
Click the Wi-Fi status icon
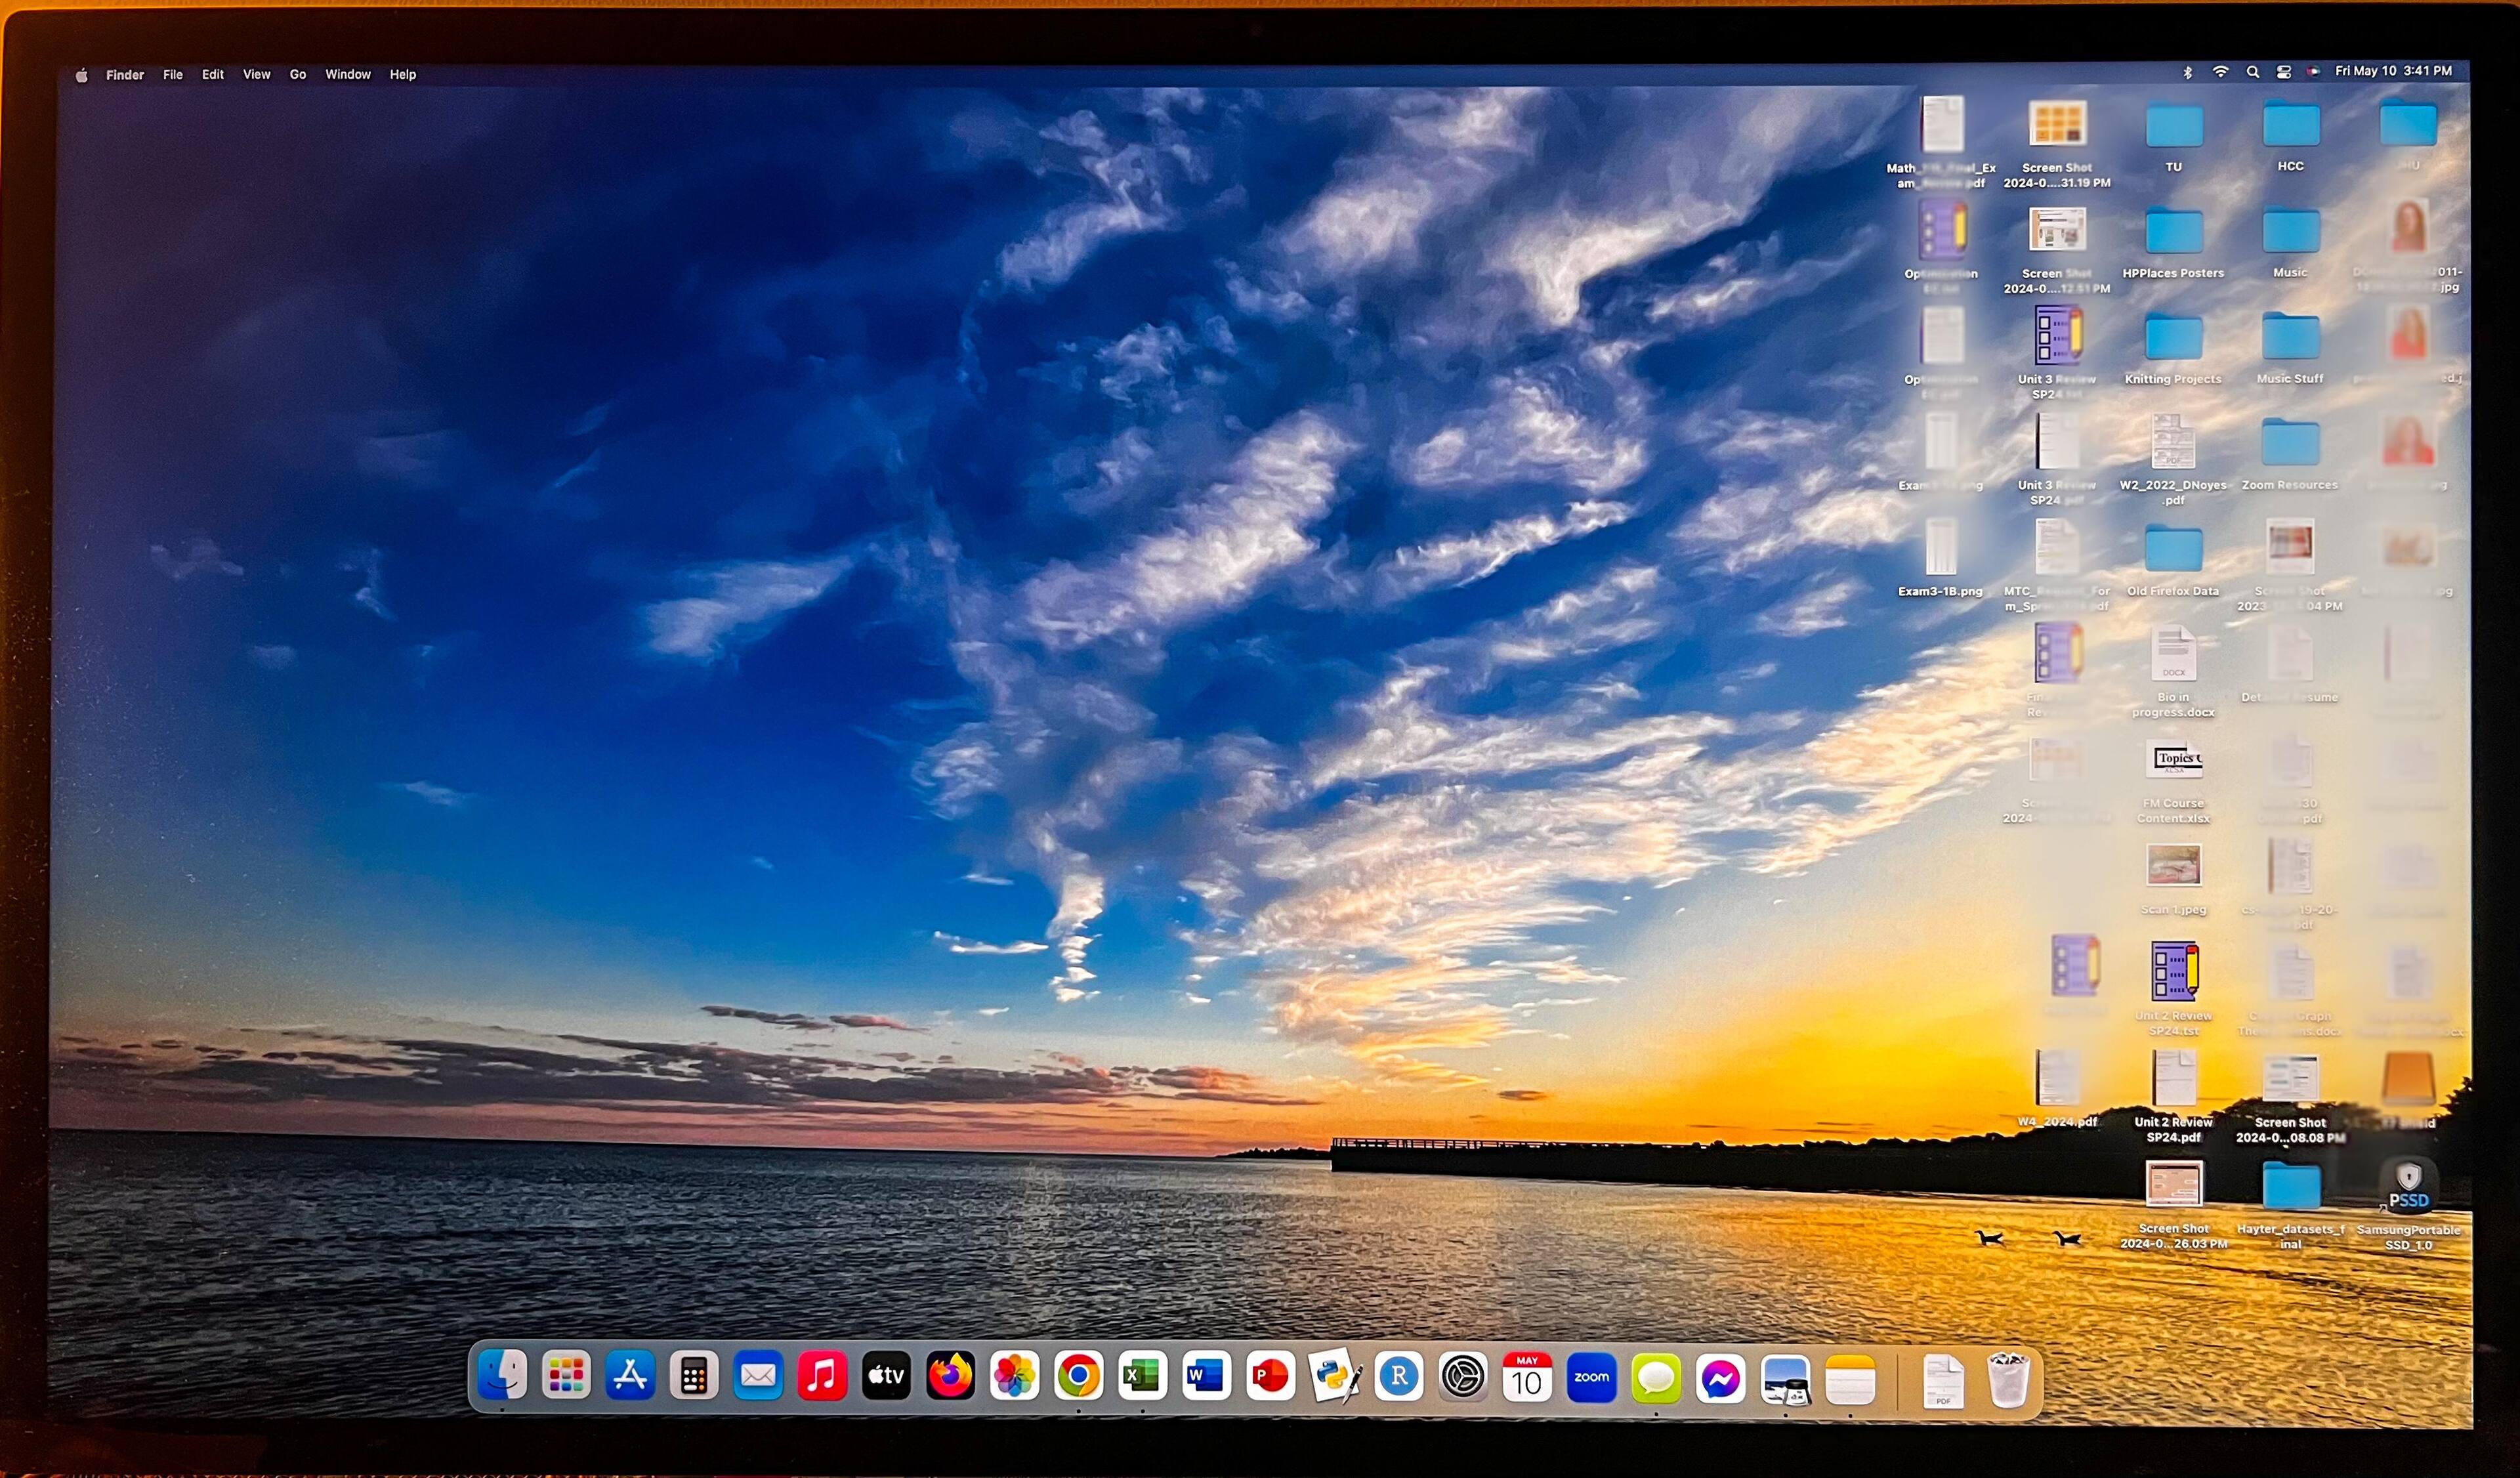pyautogui.click(x=2220, y=72)
